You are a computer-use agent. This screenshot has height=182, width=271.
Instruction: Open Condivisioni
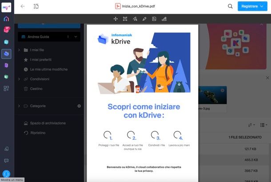pyautogui.click(x=40, y=79)
